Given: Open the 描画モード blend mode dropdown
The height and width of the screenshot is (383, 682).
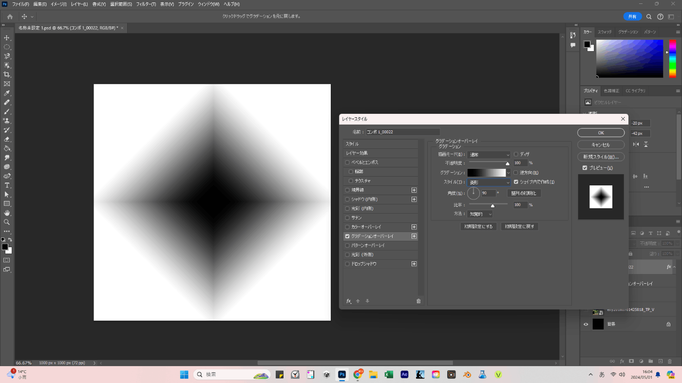Looking at the screenshot, I should pos(489,154).
